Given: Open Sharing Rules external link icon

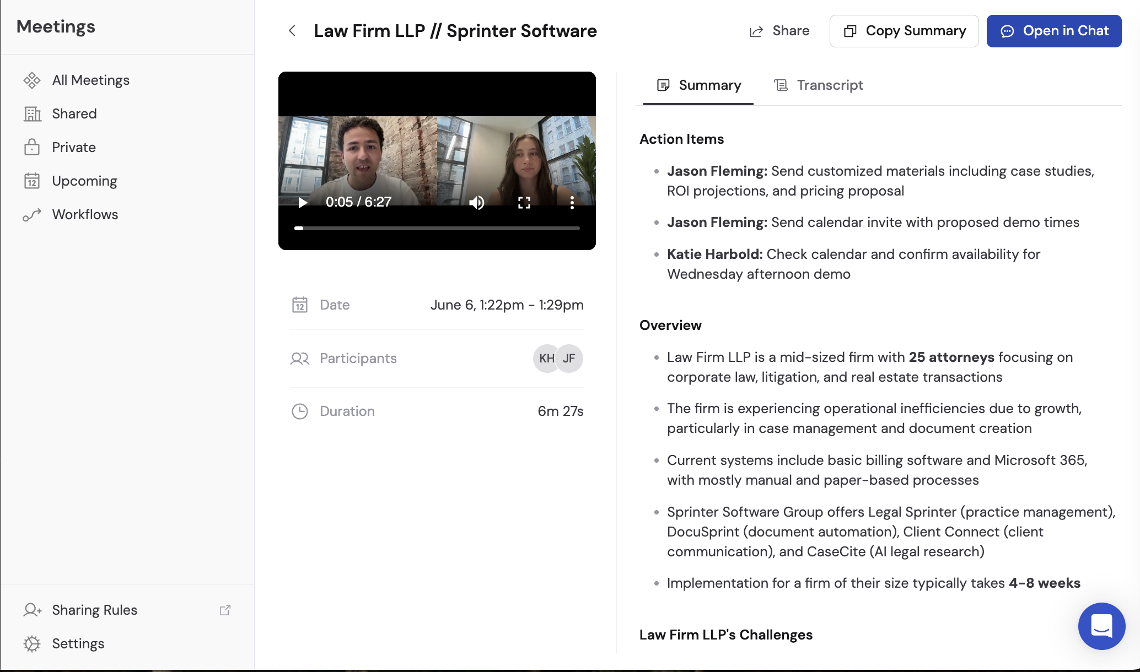Looking at the screenshot, I should 225,610.
